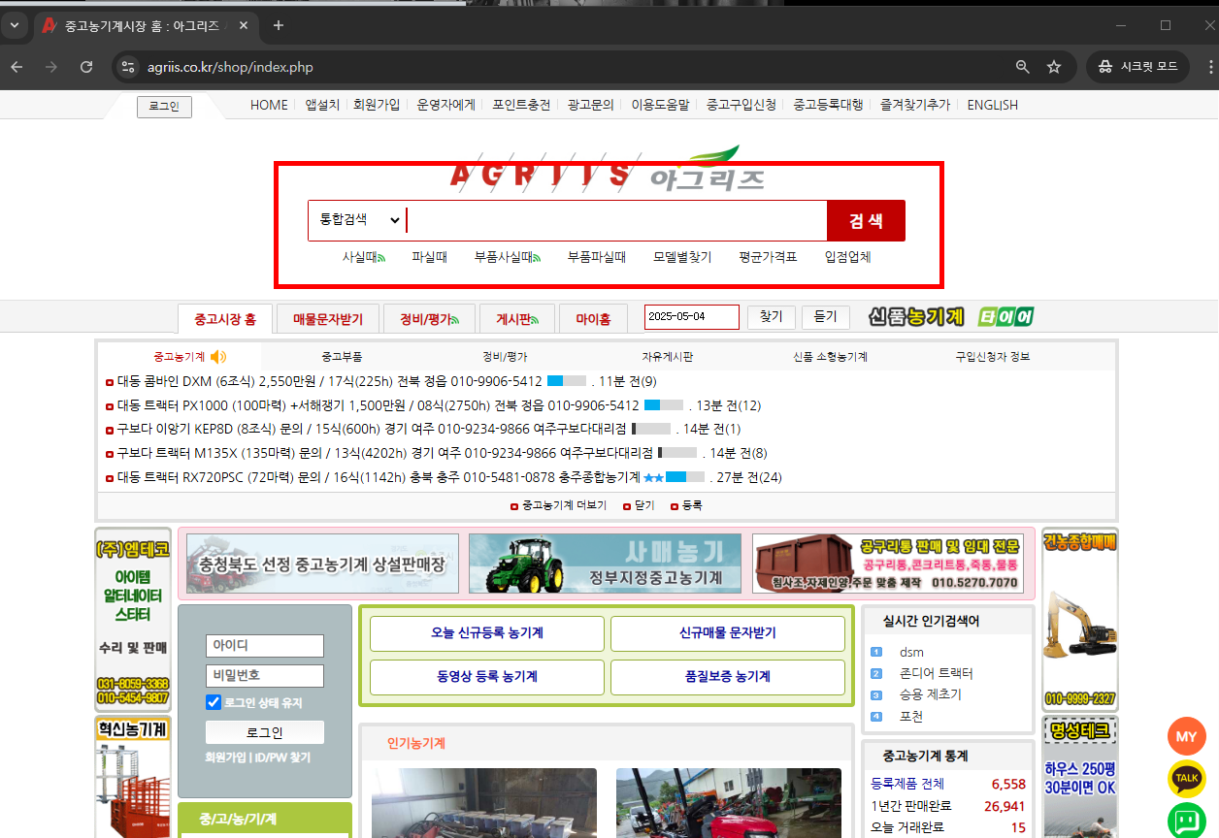Click the red 검색 search button
The height and width of the screenshot is (838, 1219).
tap(865, 220)
